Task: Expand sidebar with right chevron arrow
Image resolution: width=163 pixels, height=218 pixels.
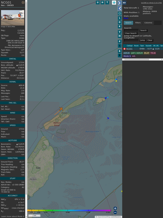Action: pyautogui.click(x=120, y=3)
